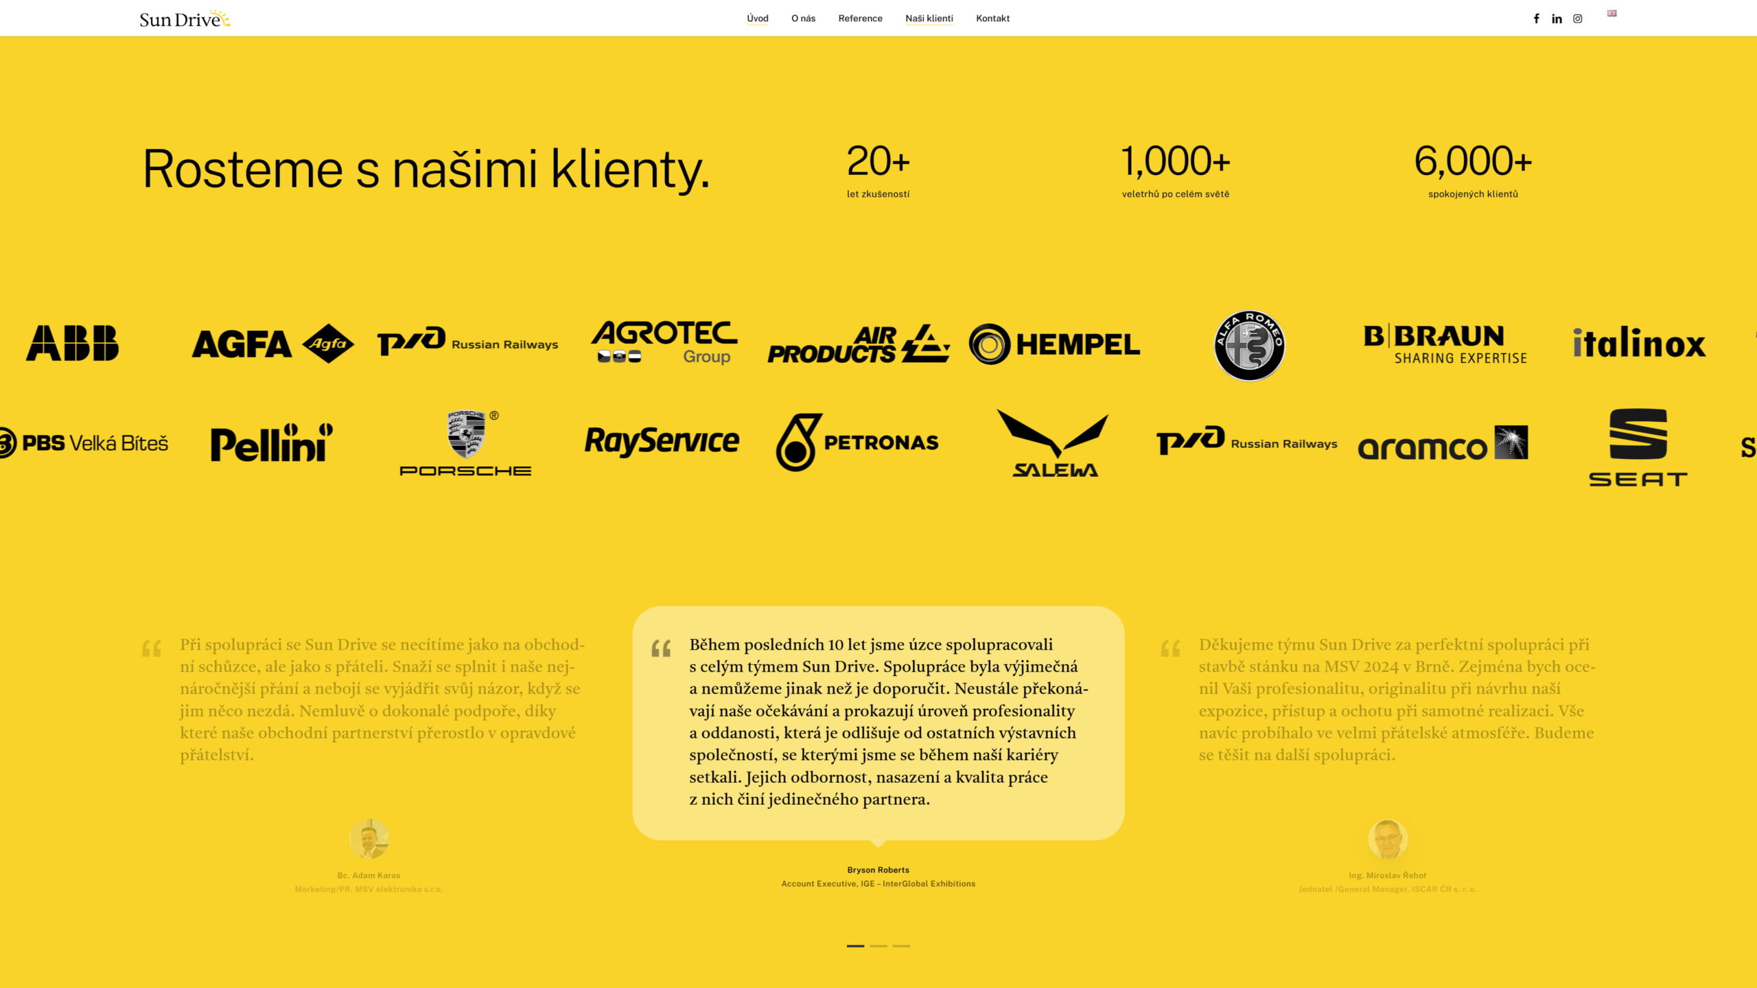Click the heading "Rosteme s našimi klienty."
This screenshot has height=988, width=1757.
426,169
